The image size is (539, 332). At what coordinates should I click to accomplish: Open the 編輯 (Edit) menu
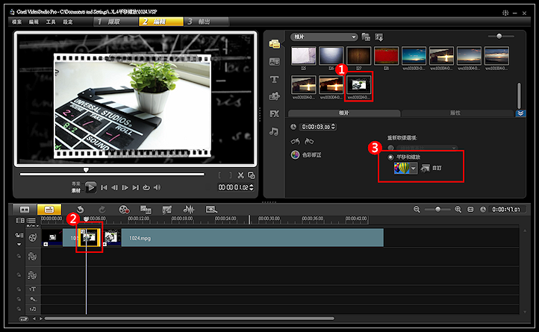(34, 22)
